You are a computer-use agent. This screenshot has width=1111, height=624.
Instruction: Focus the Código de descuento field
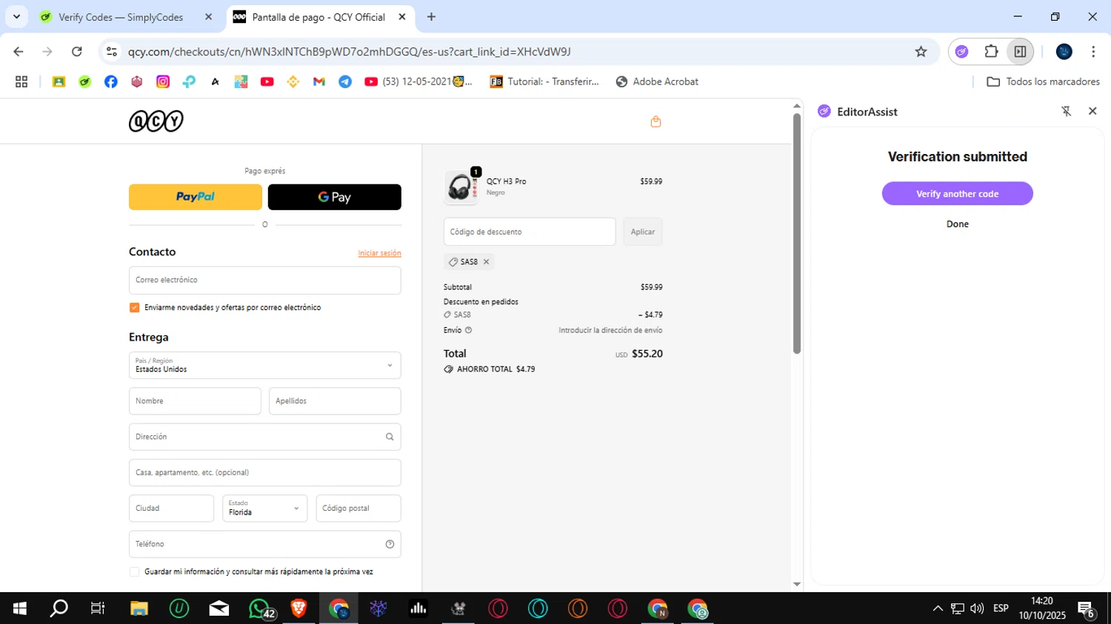pos(530,232)
